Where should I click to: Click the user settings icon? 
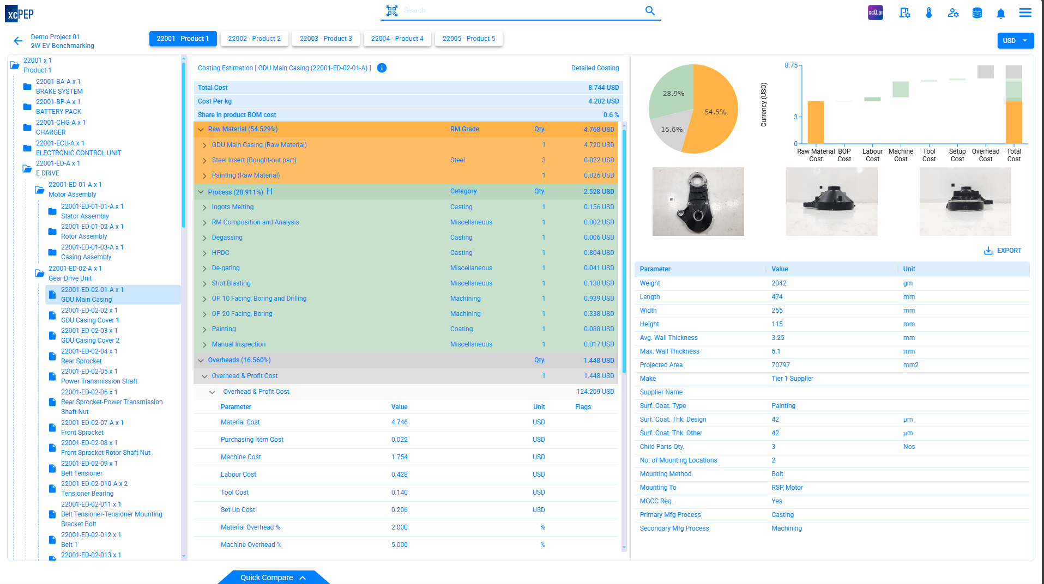click(x=953, y=13)
